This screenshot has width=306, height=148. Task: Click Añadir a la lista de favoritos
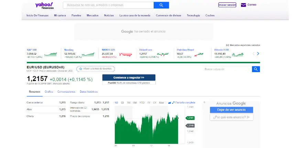pyautogui.click(x=96, y=69)
